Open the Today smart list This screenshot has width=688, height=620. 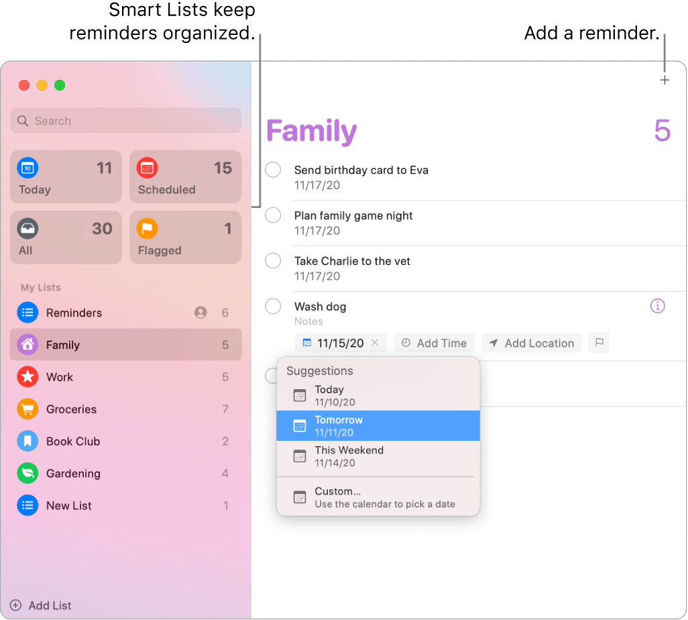click(65, 176)
